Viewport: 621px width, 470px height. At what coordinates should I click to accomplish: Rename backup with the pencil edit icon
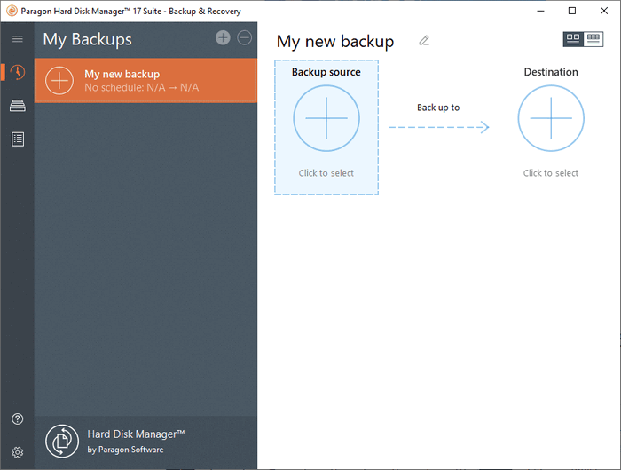424,41
